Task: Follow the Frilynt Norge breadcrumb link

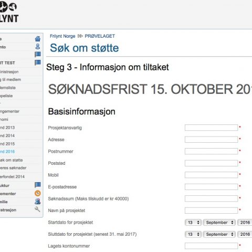Action: click(62, 36)
